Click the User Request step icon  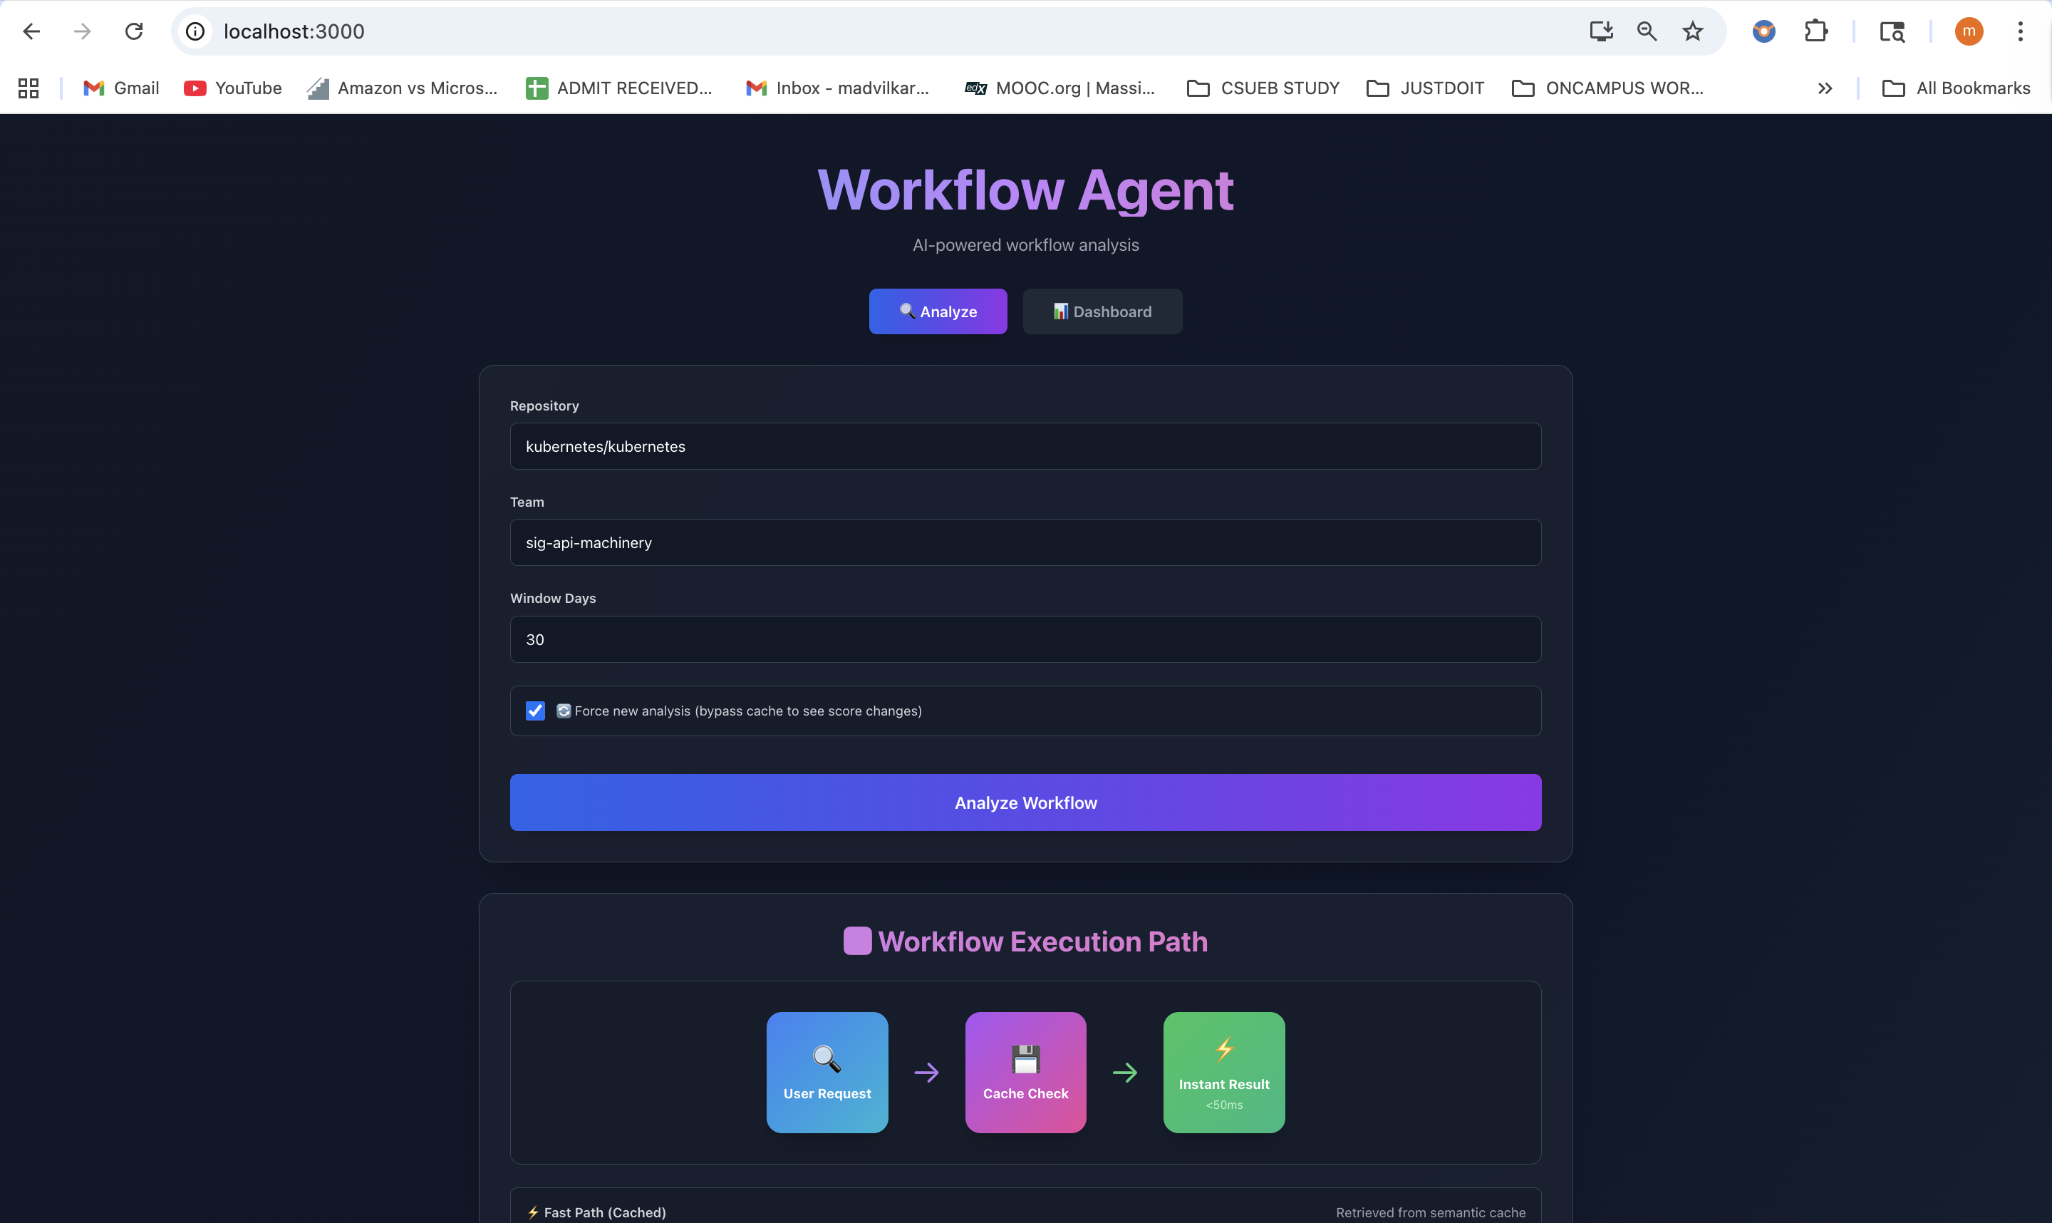tap(826, 1058)
